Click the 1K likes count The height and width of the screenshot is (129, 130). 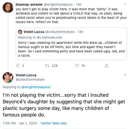(83, 65)
